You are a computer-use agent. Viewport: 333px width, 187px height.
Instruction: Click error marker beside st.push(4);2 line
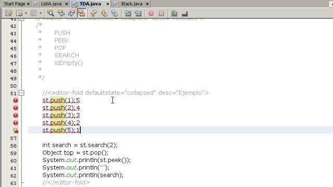pos(16,123)
